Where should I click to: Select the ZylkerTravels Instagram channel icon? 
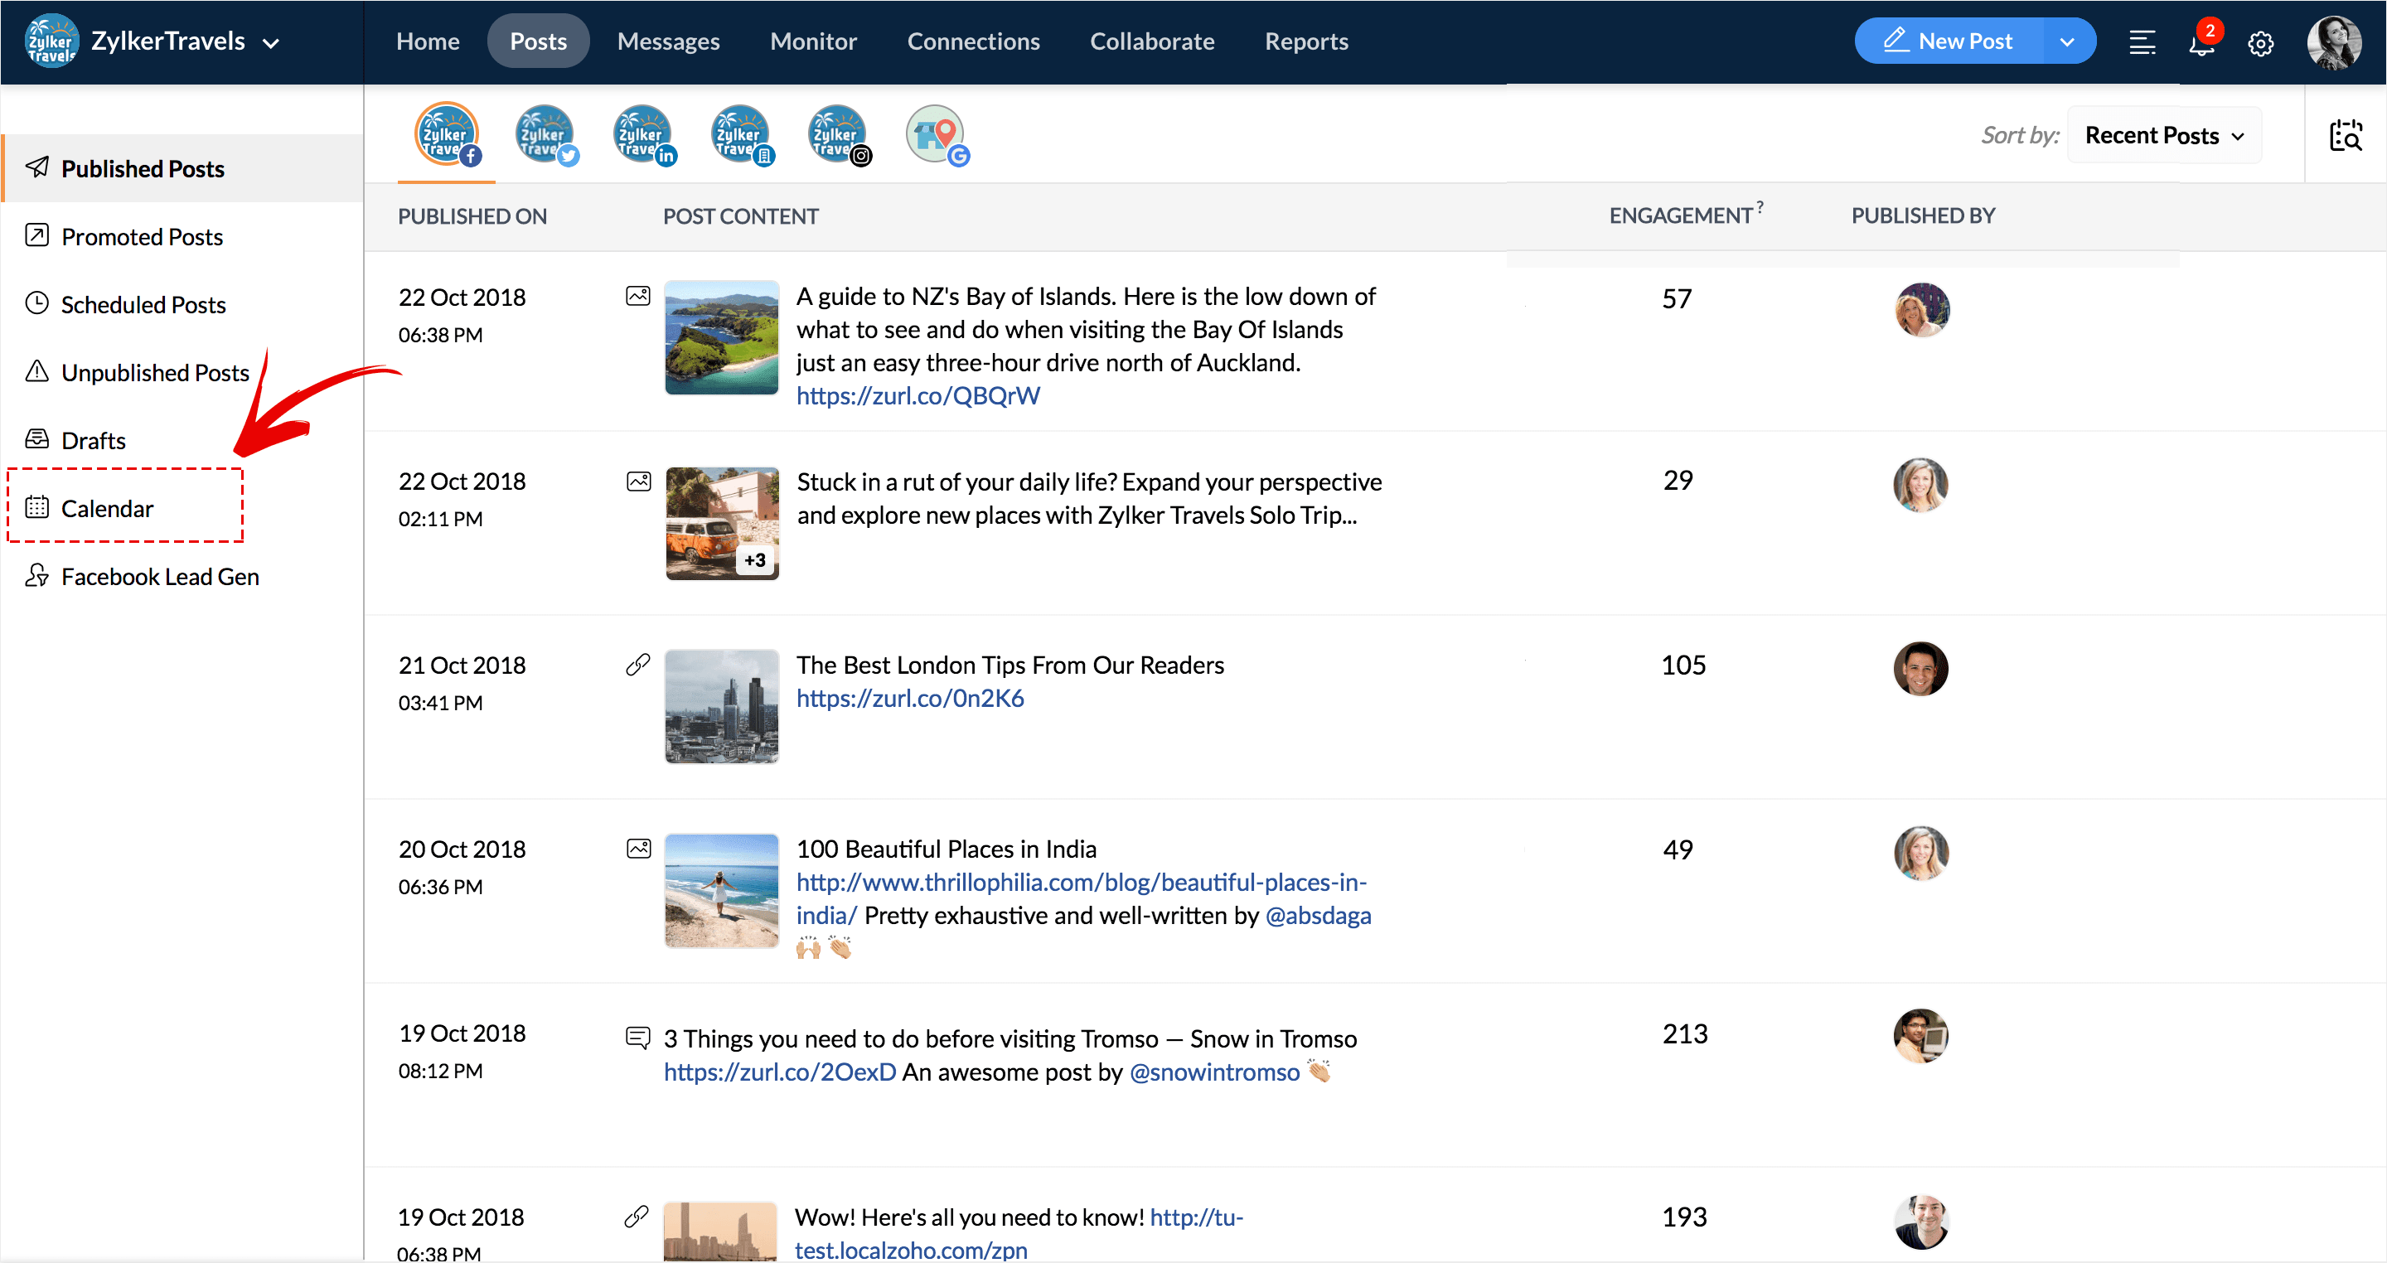point(838,134)
